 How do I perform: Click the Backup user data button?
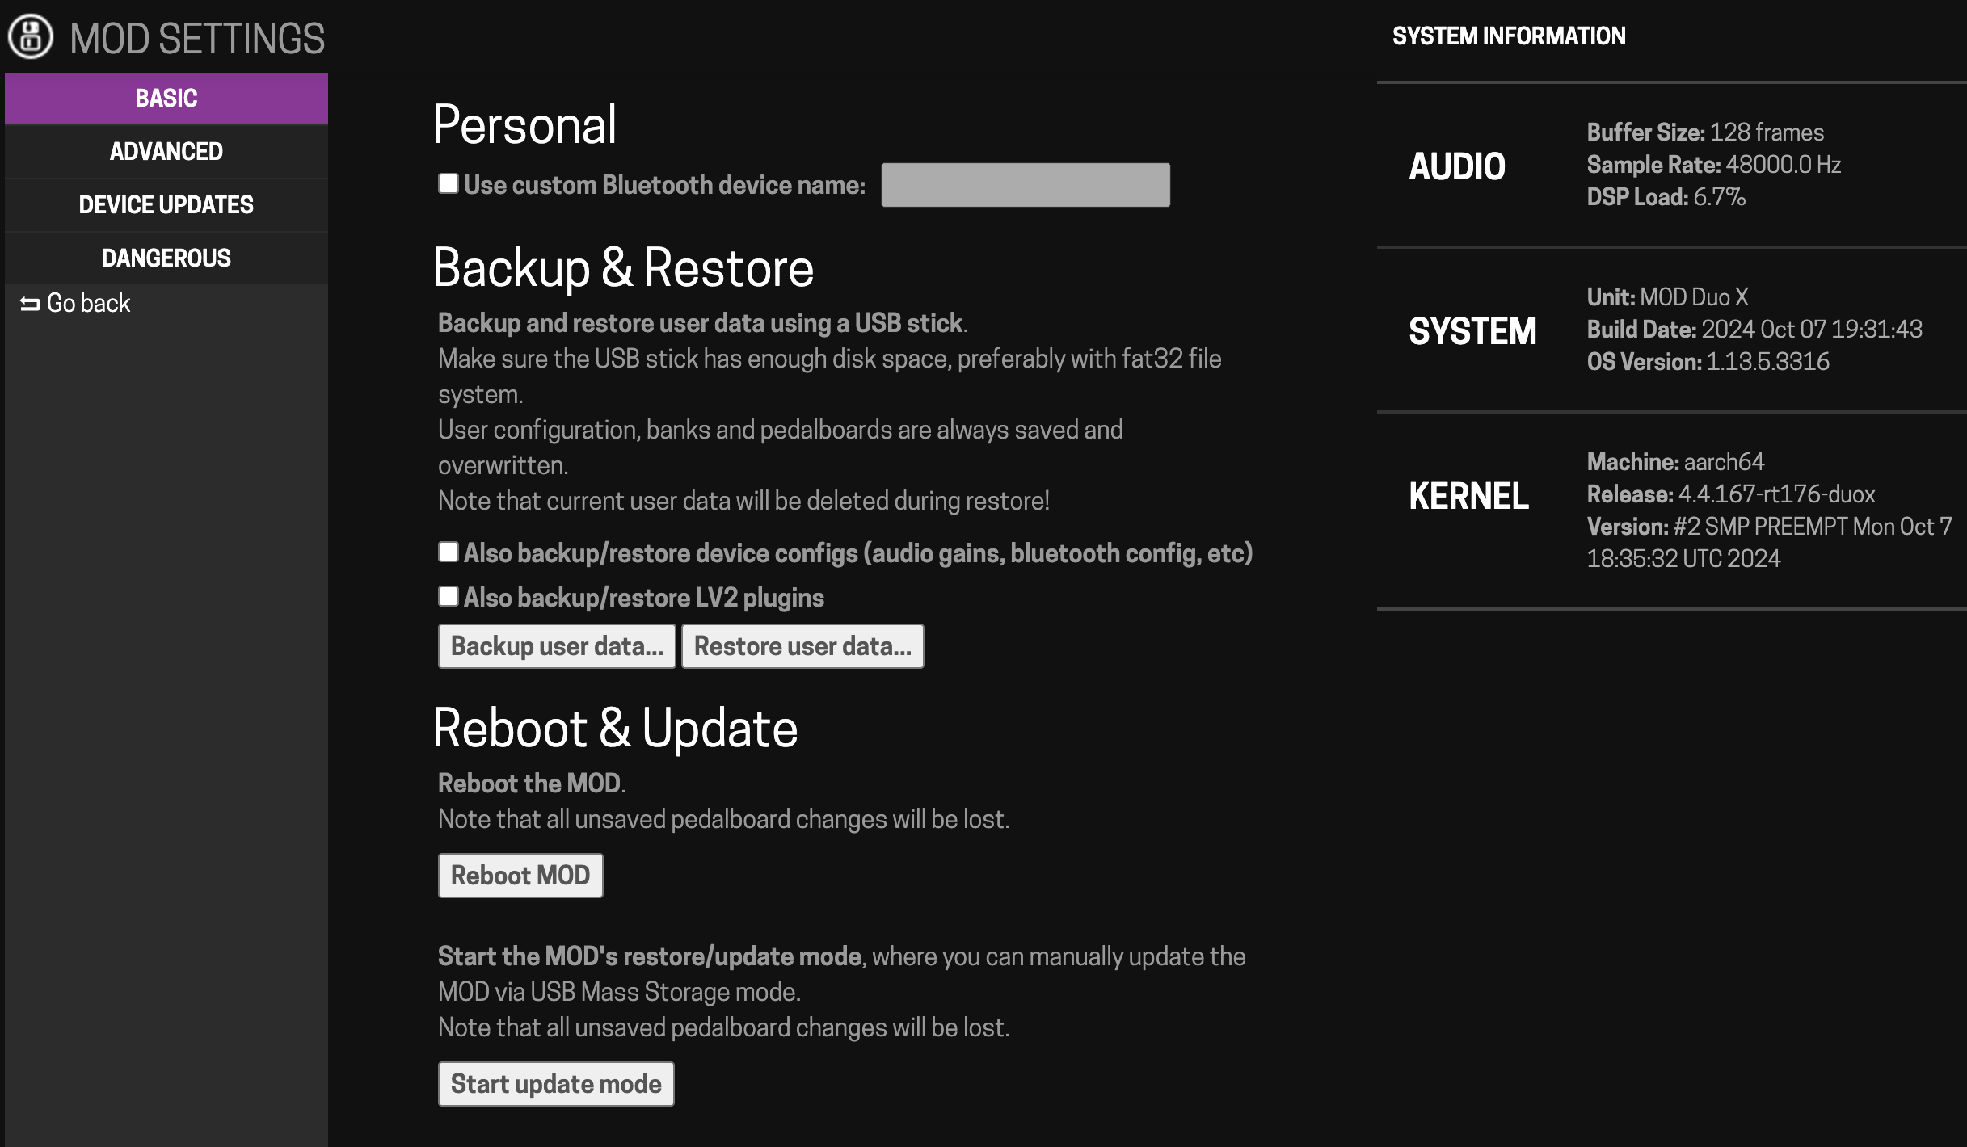[x=557, y=646]
